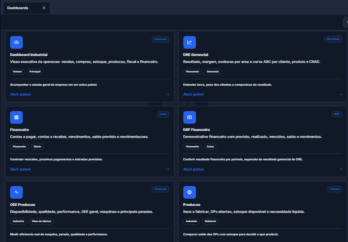
Task: Click the Resultado badge
Action: coord(333,39)
